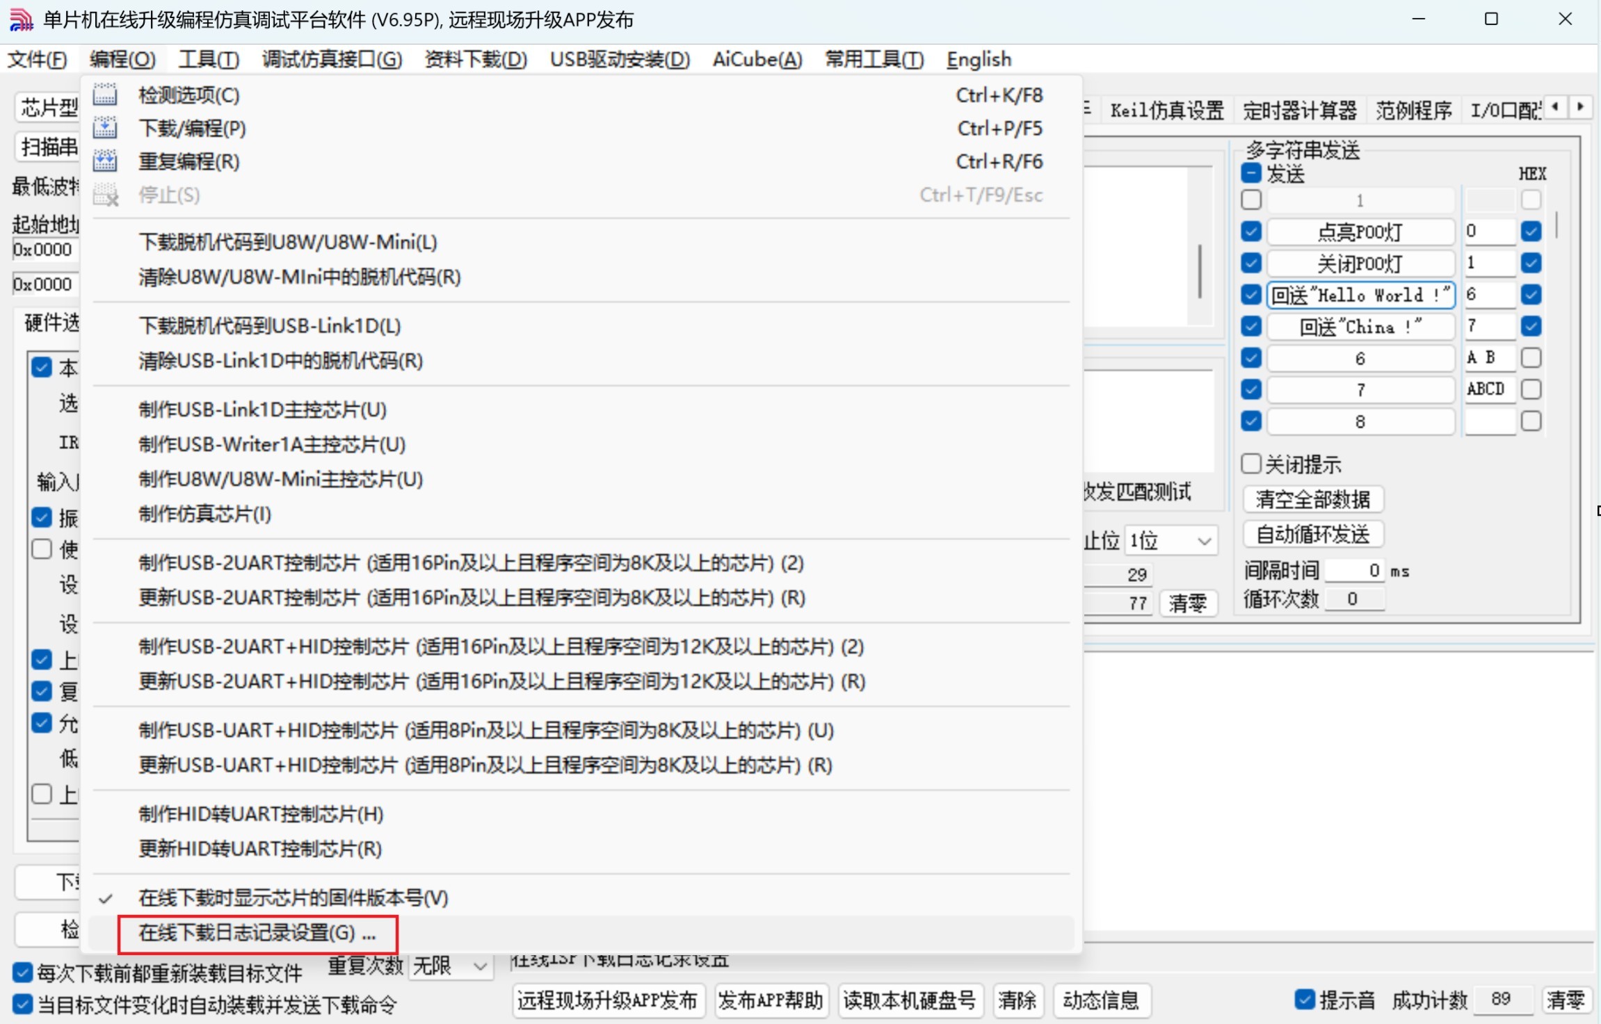The image size is (1601, 1024).
Task: Switch to the 定时器计算器 tab
Action: point(1299,110)
